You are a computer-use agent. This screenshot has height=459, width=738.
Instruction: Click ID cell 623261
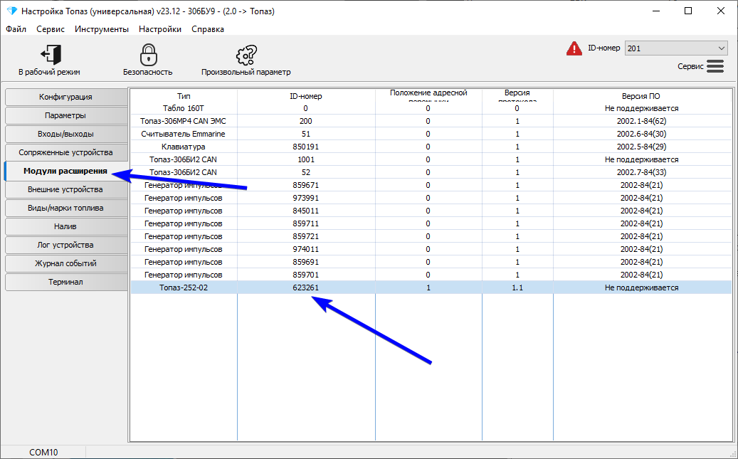[306, 287]
